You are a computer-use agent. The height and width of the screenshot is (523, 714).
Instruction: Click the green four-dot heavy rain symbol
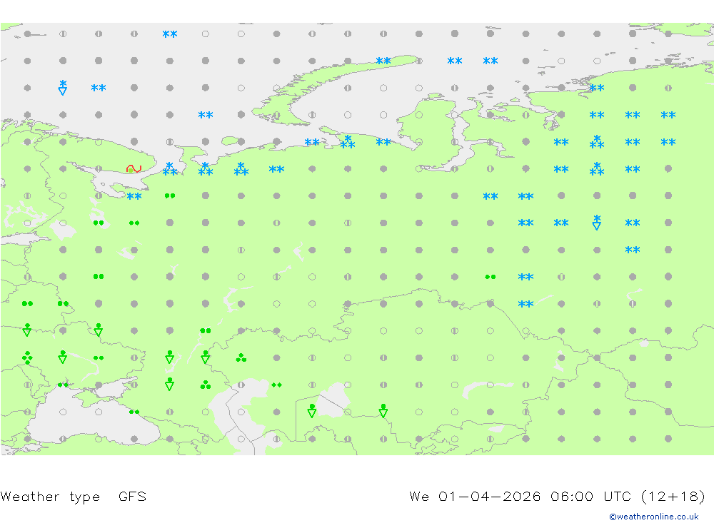(27, 357)
